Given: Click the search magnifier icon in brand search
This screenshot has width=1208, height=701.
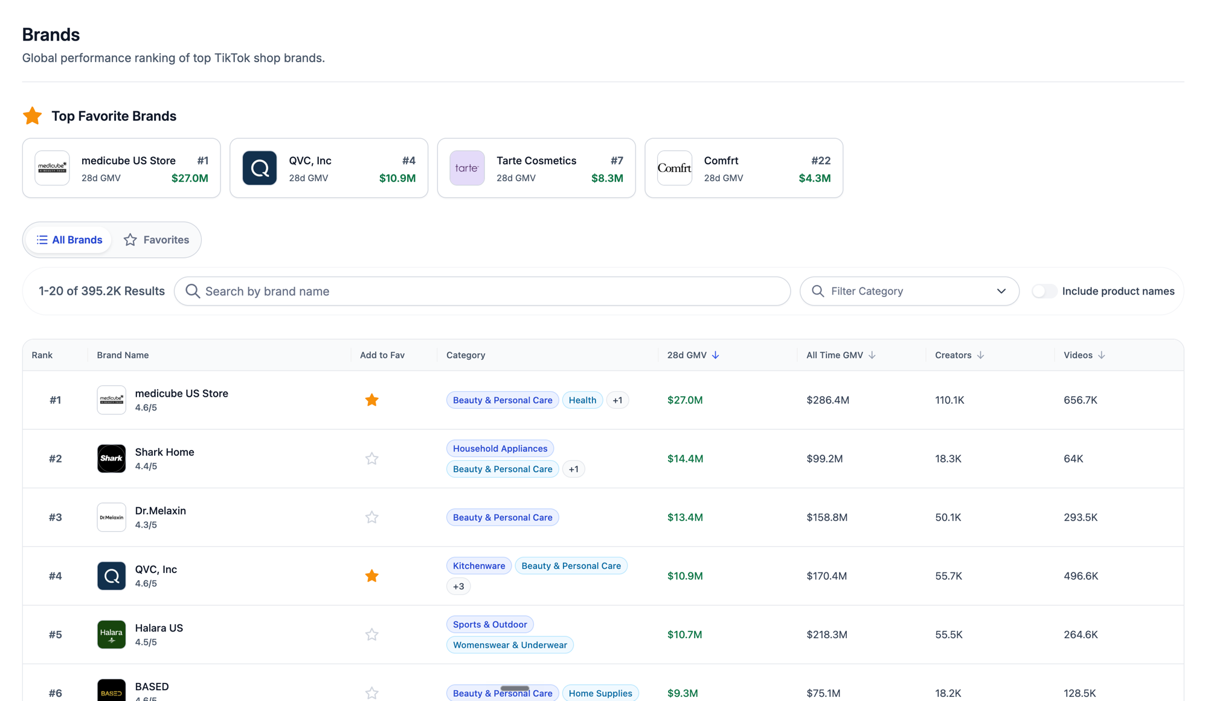Looking at the screenshot, I should (x=193, y=291).
